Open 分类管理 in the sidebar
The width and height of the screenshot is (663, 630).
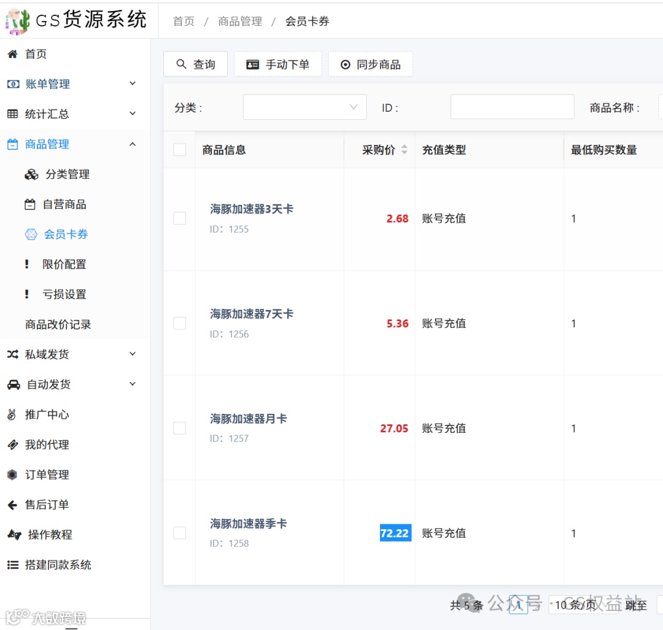[68, 174]
